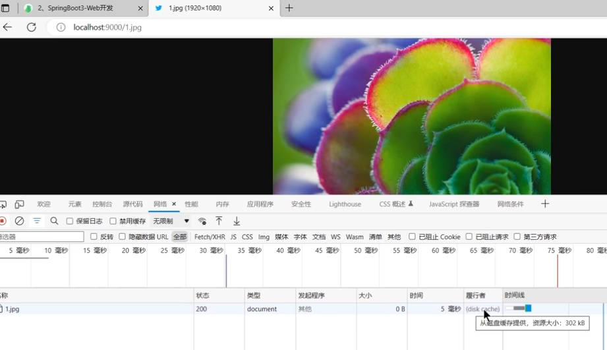Screen dimensions: 607x350
Task: Select the 全部 request type filter
Action: pyautogui.click(x=180, y=237)
